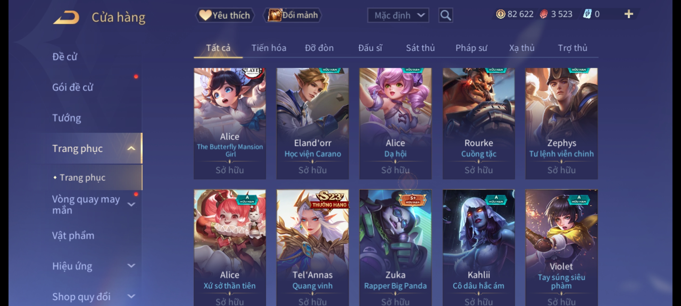Collapse the Trang phục sidebar section
The width and height of the screenshot is (681, 306).
pyautogui.click(x=131, y=148)
